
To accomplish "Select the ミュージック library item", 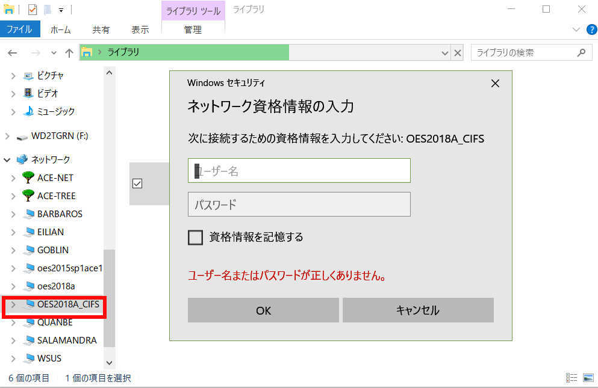I will [x=55, y=111].
